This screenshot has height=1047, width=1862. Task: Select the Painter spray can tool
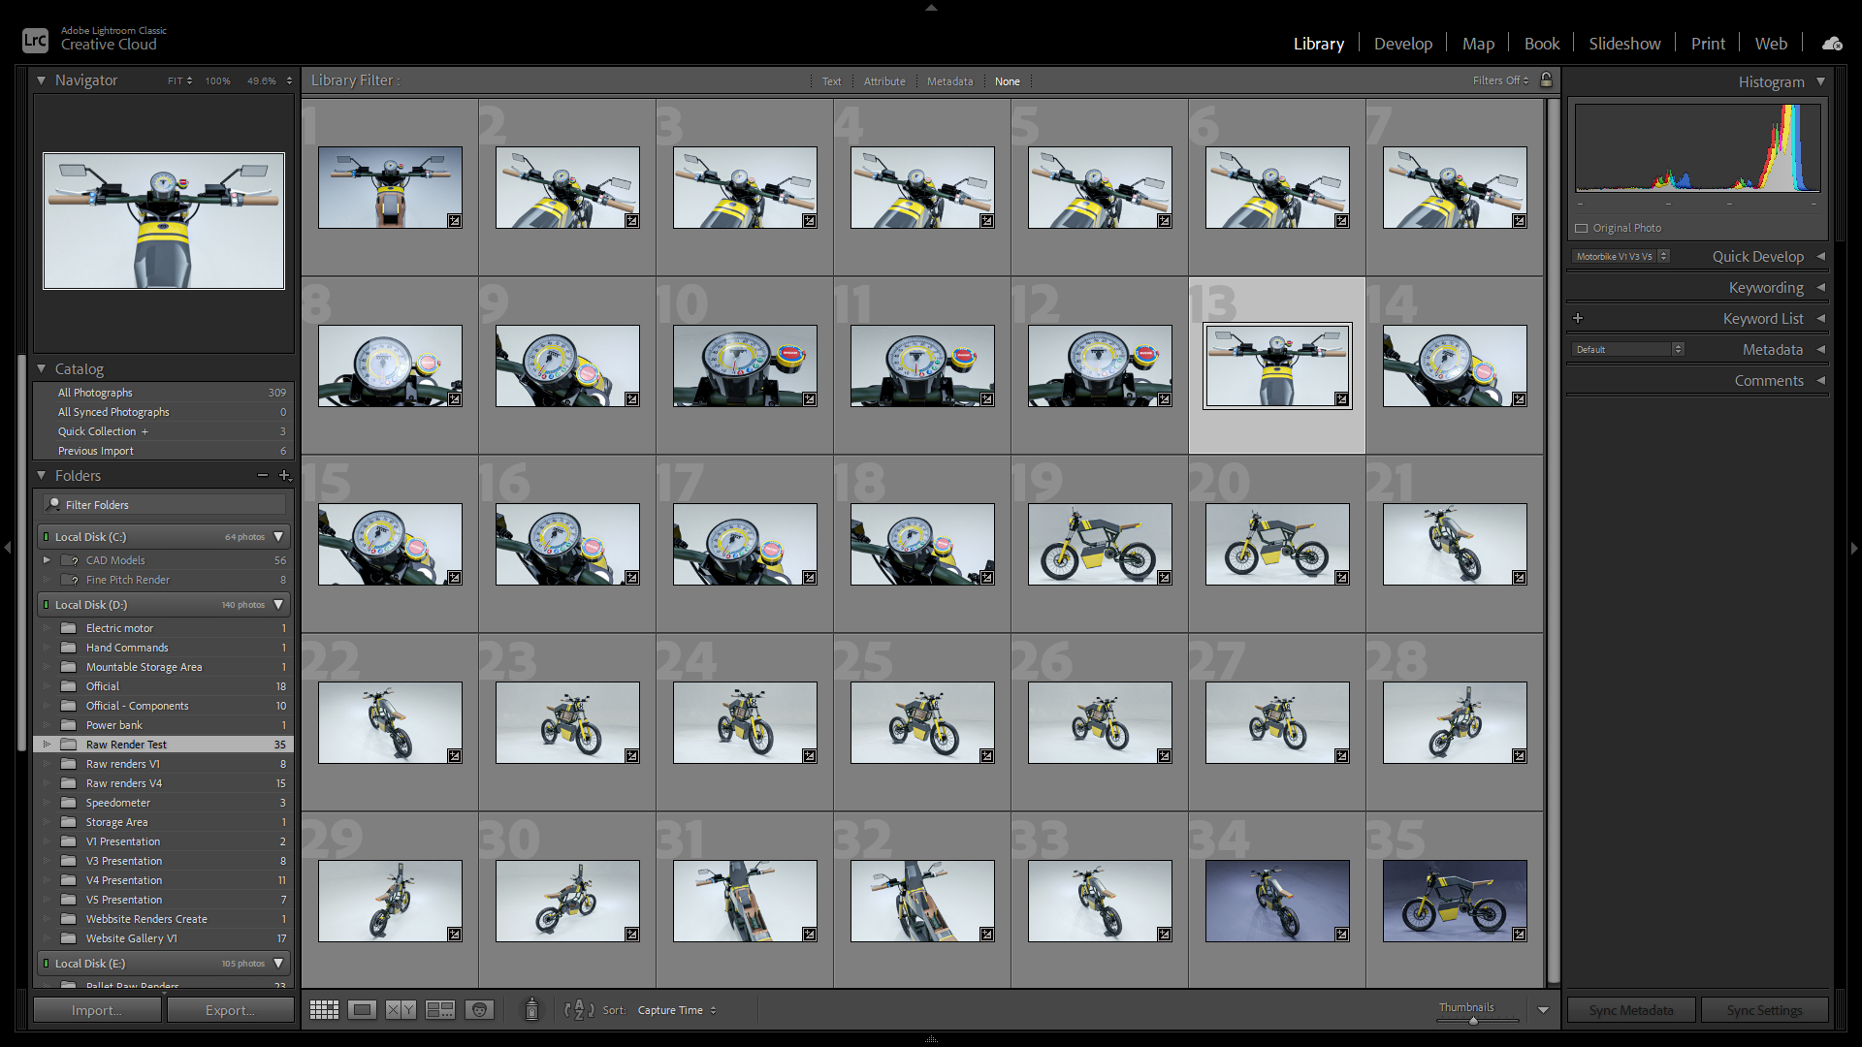(x=531, y=1010)
